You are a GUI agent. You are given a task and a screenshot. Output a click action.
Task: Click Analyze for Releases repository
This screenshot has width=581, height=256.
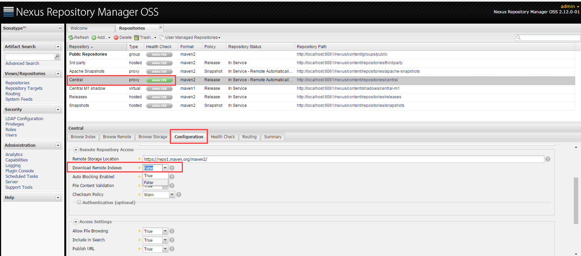159,97
